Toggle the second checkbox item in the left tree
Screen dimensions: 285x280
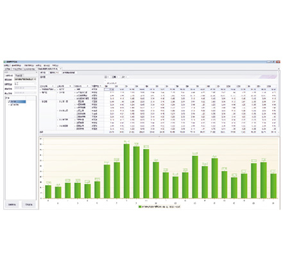coord(12,105)
